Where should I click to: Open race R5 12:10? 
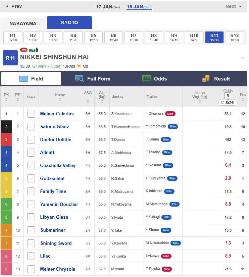[x=94, y=37]
